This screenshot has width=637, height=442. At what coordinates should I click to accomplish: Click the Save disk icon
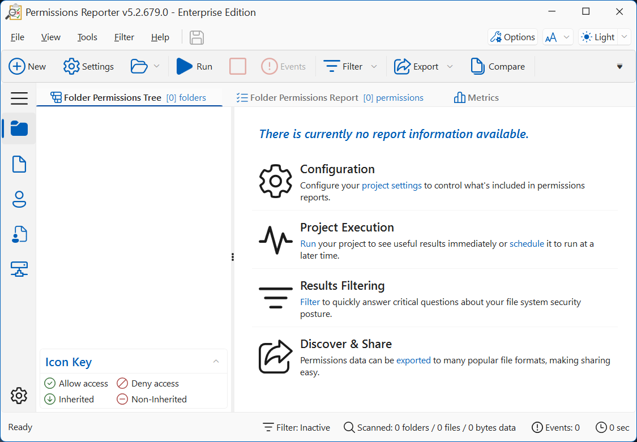[196, 37]
